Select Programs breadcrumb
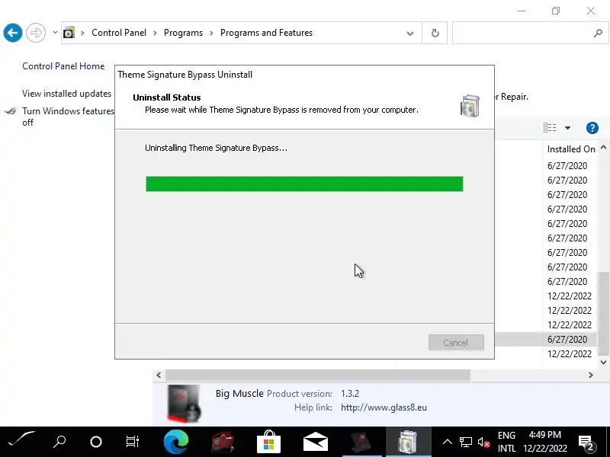Viewport: 610px width, 457px height. click(183, 33)
